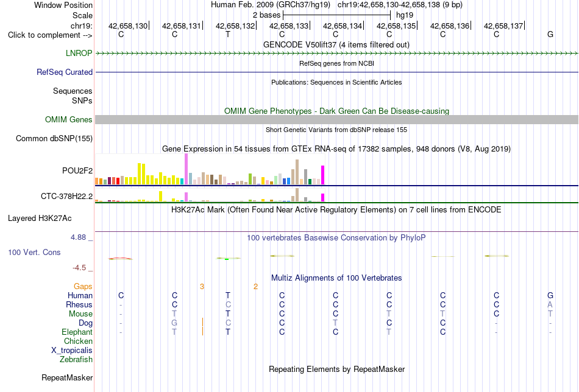
Task: Select the Human species label
Action: pos(80,295)
